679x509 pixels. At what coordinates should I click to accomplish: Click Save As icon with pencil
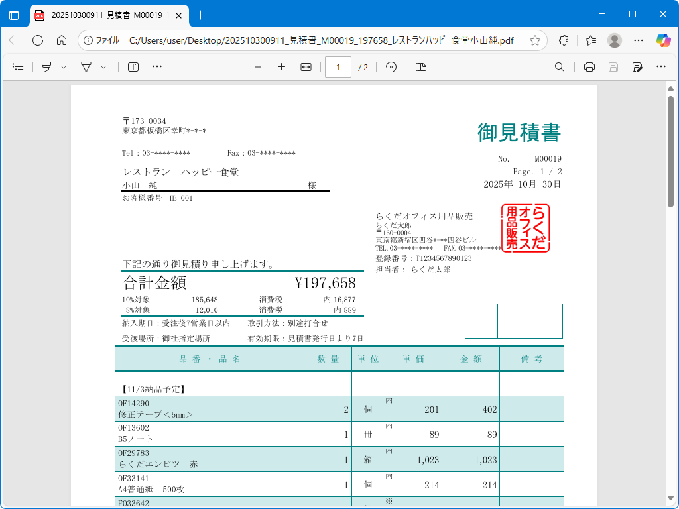coord(637,67)
